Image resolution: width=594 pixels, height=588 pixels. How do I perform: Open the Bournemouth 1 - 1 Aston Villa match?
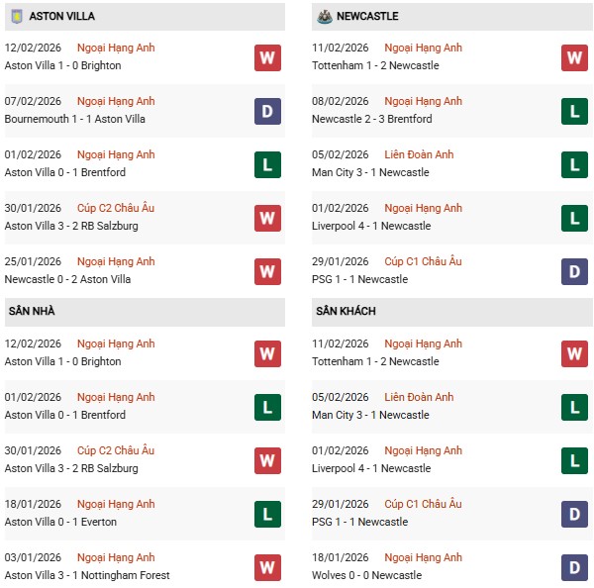(x=74, y=119)
